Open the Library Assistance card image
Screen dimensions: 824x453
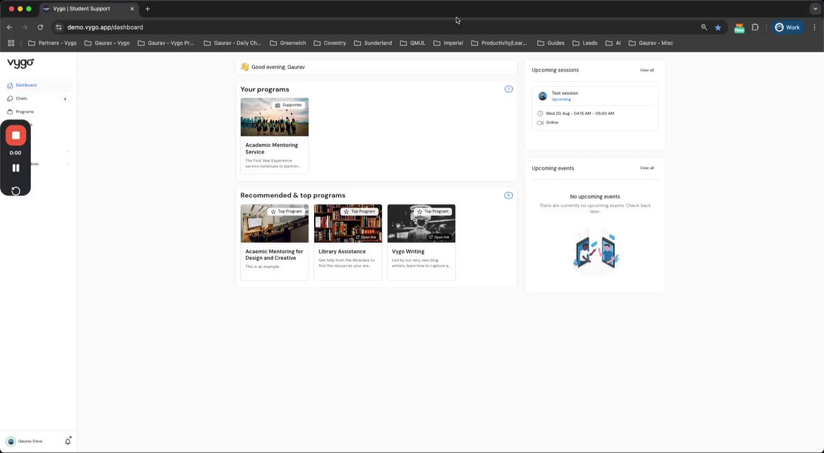point(348,223)
